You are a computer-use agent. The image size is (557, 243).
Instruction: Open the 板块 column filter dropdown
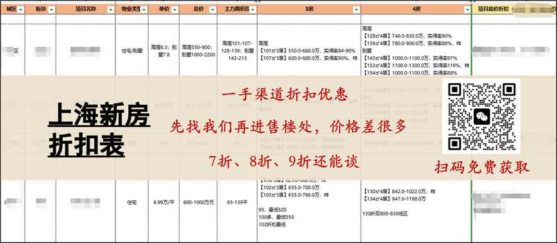pos(51,10)
